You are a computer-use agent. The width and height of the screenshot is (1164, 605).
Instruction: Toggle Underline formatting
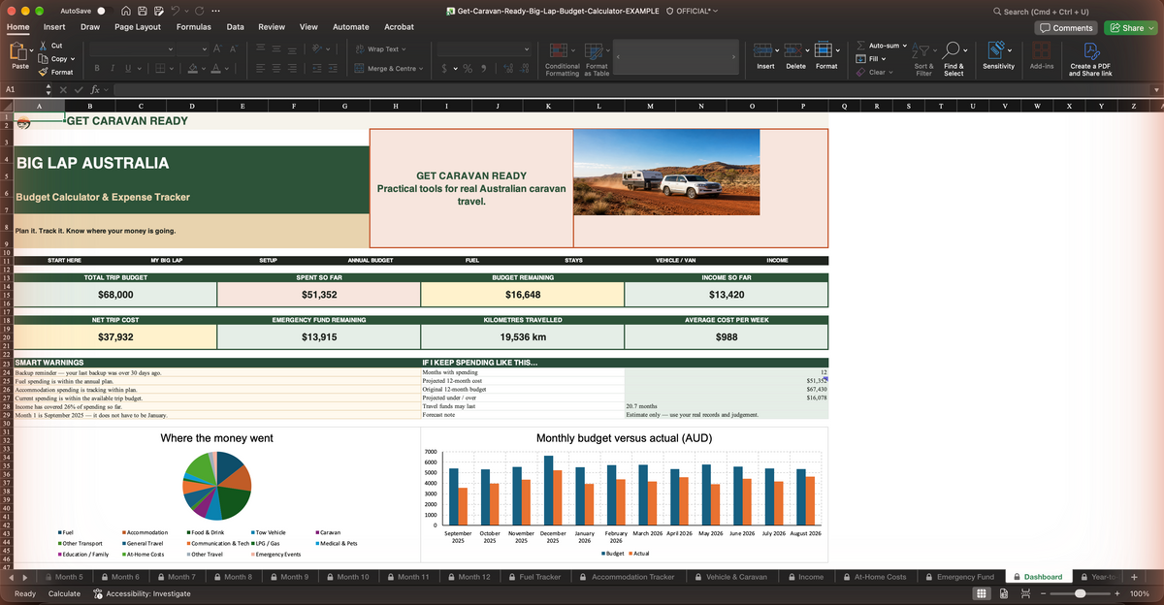[126, 69]
